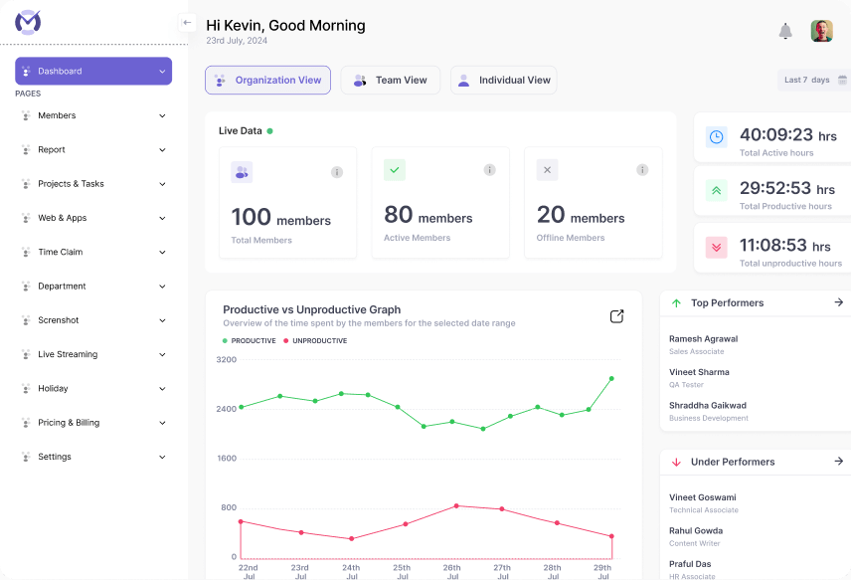Expand the Pricing & Billing menu
Screen dimensions: 851x580
(x=93, y=423)
